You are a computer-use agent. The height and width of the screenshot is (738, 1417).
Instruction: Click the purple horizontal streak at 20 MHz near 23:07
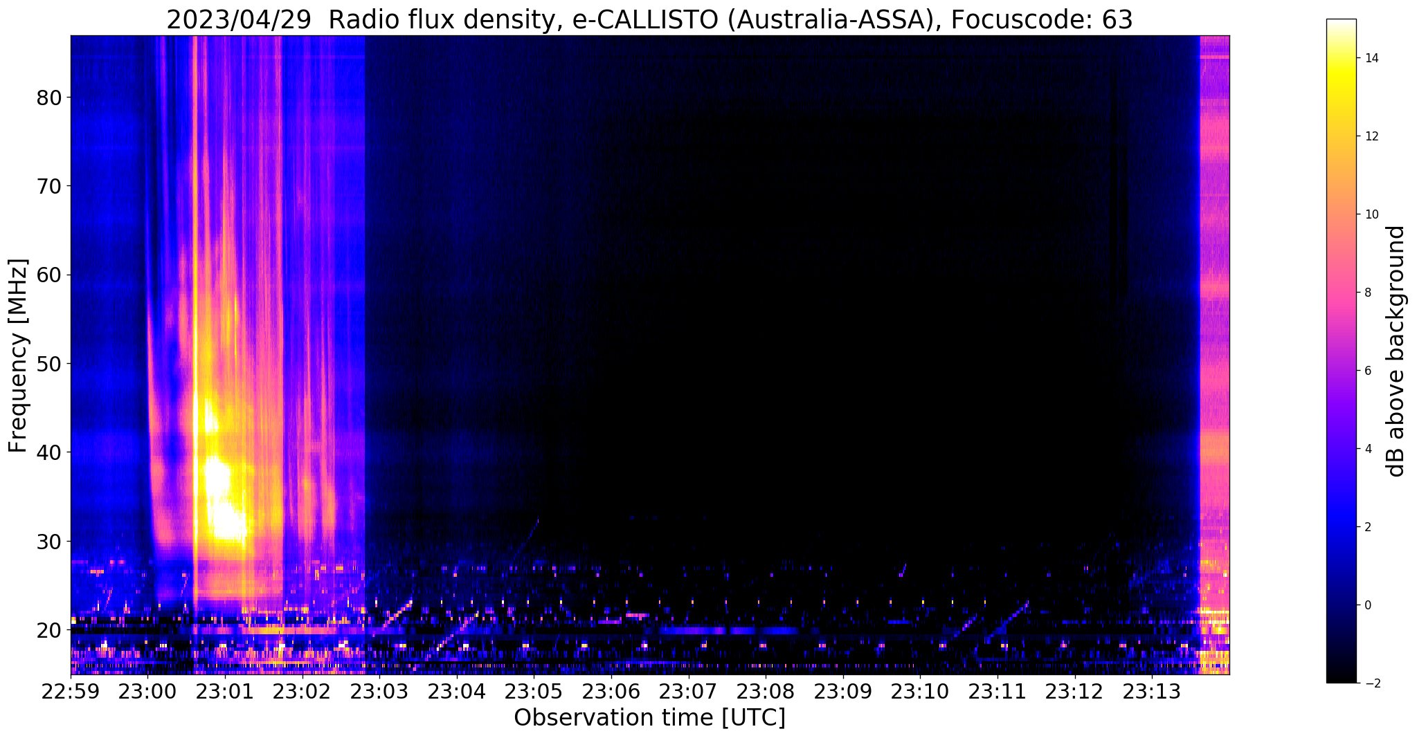[727, 631]
